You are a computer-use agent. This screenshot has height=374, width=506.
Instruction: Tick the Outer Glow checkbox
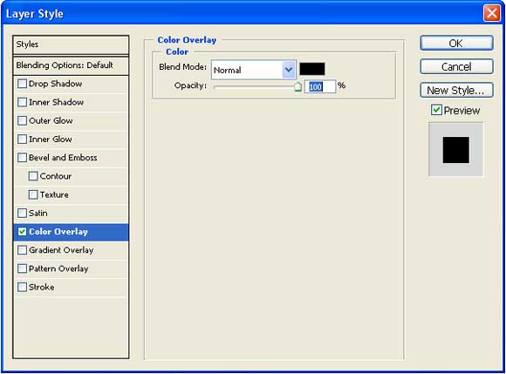[23, 120]
